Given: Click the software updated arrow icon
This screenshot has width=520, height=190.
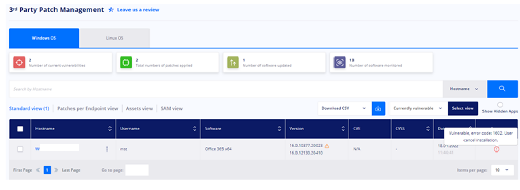Looking at the screenshot, I should pyautogui.click(x=233, y=63).
